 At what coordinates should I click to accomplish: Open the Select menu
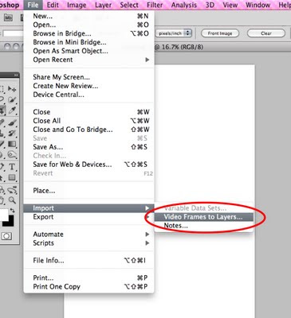[129, 5]
